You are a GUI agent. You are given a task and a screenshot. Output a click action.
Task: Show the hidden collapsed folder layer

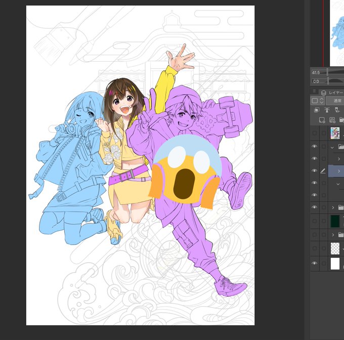[x=314, y=235]
